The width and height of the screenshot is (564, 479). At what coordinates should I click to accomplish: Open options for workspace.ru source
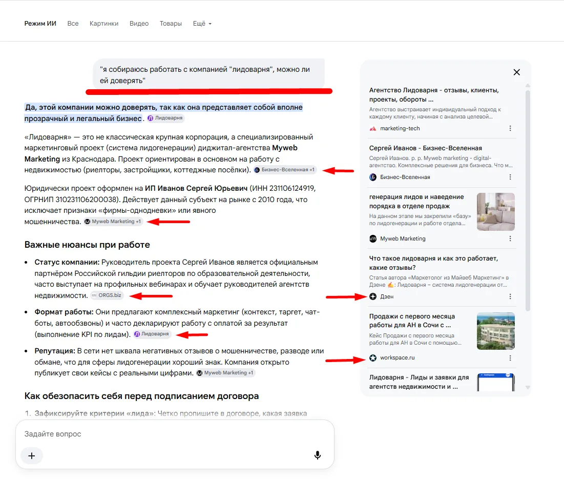[510, 357]
